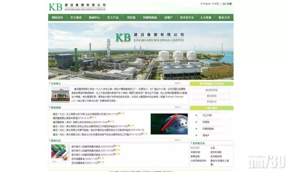
Task: Open the next day disclosure return dated 2020-11-30
Action: [x=85, y=158]
